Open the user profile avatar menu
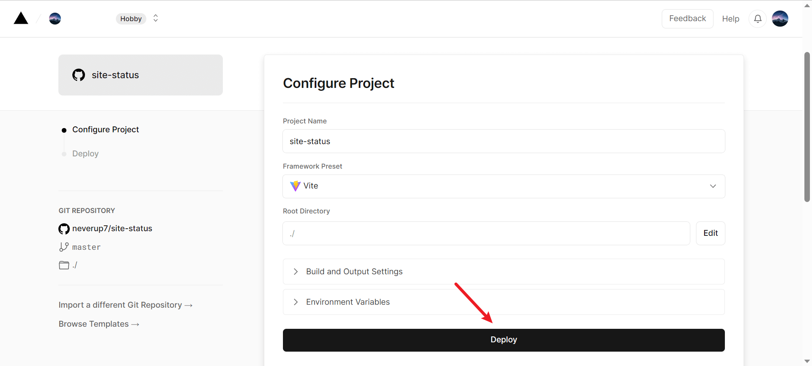This screenshot has height=366, width=812. point(780,19)
